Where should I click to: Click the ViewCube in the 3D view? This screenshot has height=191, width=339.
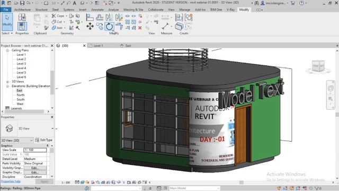(318, 66)
